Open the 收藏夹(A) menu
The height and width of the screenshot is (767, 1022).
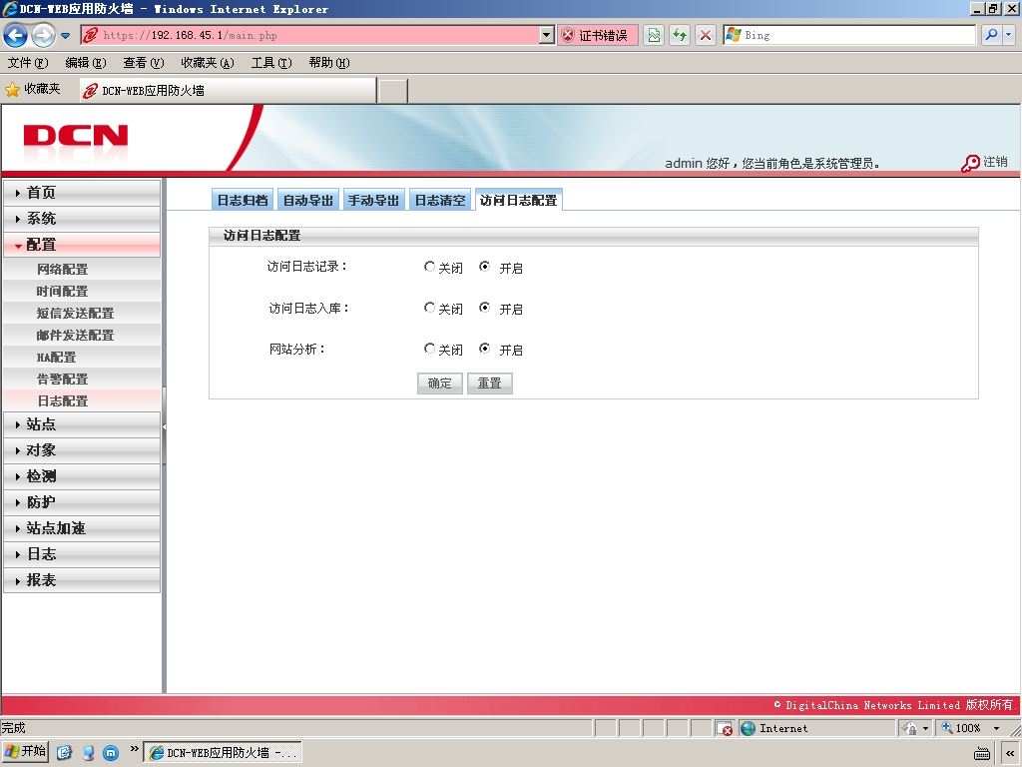(208, 63)
